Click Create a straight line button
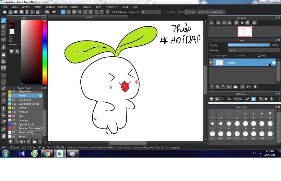281x181 pixels. (x=211, y=12)
